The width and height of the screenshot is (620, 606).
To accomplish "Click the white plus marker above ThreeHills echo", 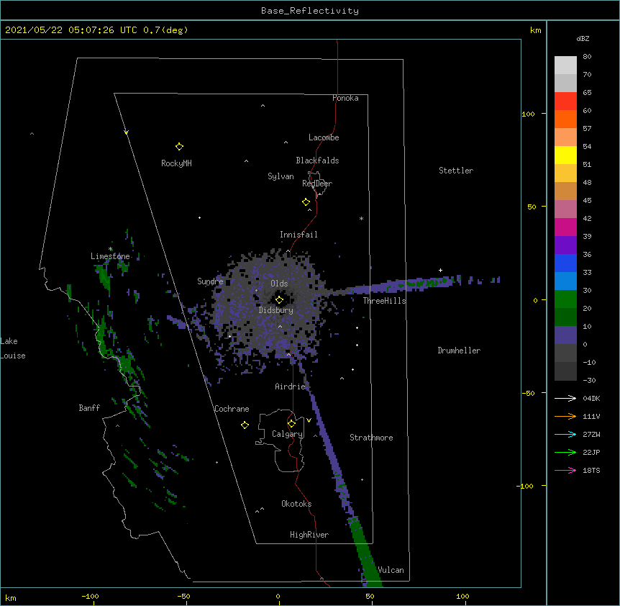I will 440,270.
